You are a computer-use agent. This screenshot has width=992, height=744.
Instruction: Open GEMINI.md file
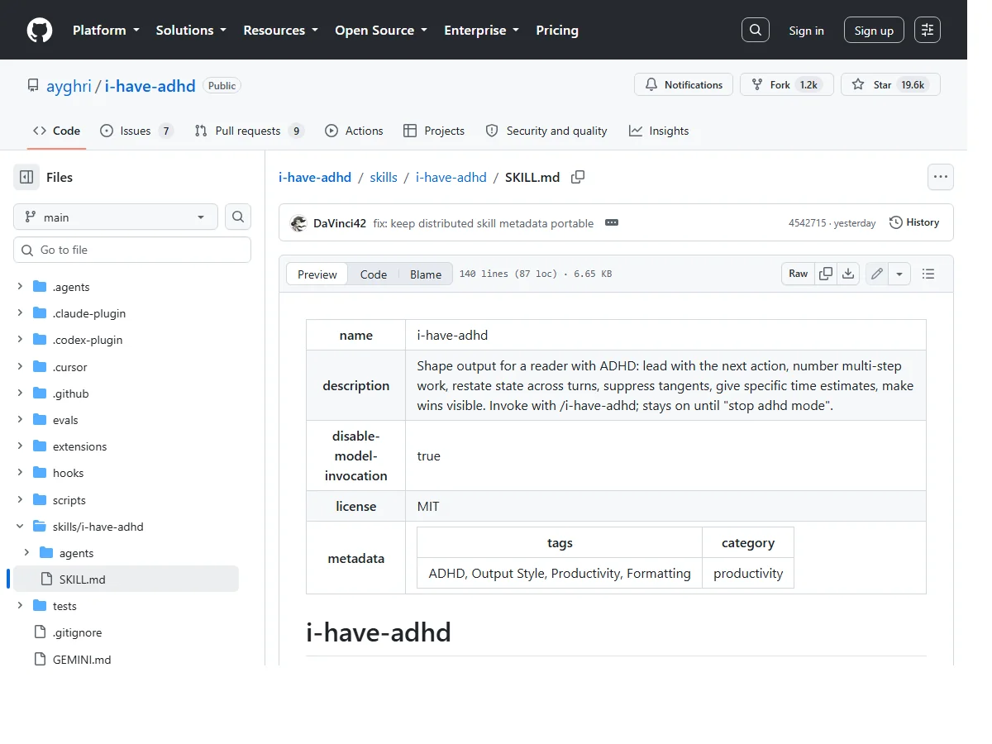pos(82,660)
